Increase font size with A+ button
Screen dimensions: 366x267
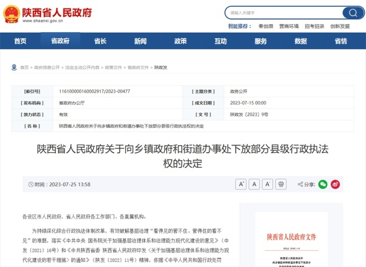[241, 184]
